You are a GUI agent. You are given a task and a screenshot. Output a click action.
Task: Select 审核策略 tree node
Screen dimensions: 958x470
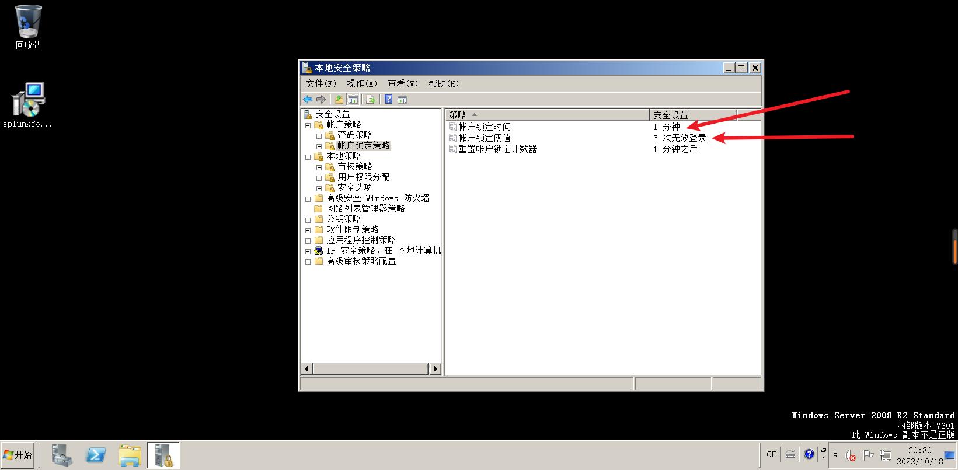(354, 166)
